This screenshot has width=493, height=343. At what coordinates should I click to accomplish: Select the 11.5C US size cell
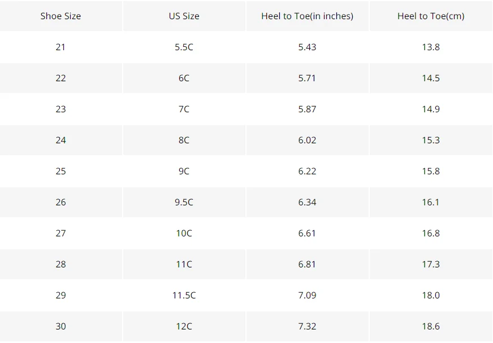[x=184, y=295]
